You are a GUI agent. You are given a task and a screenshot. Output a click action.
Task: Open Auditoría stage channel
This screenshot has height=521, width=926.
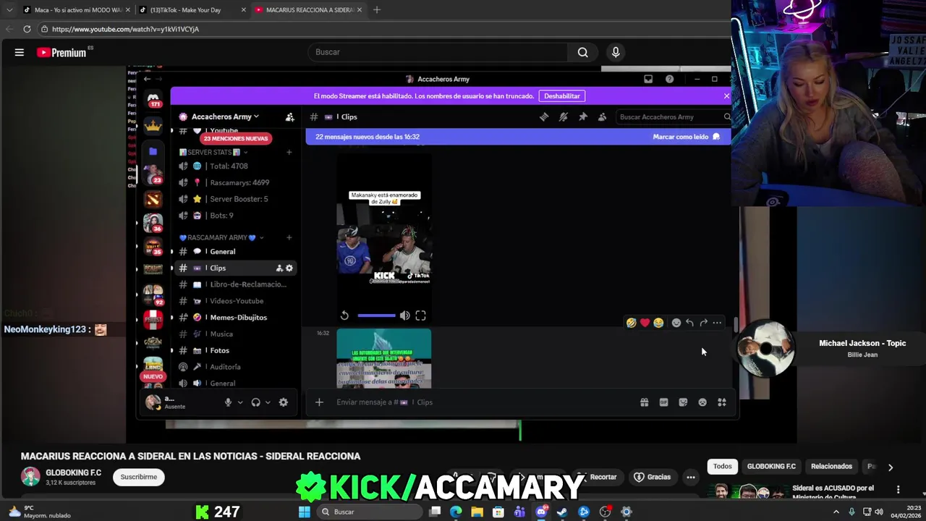(x=235, y=367)
